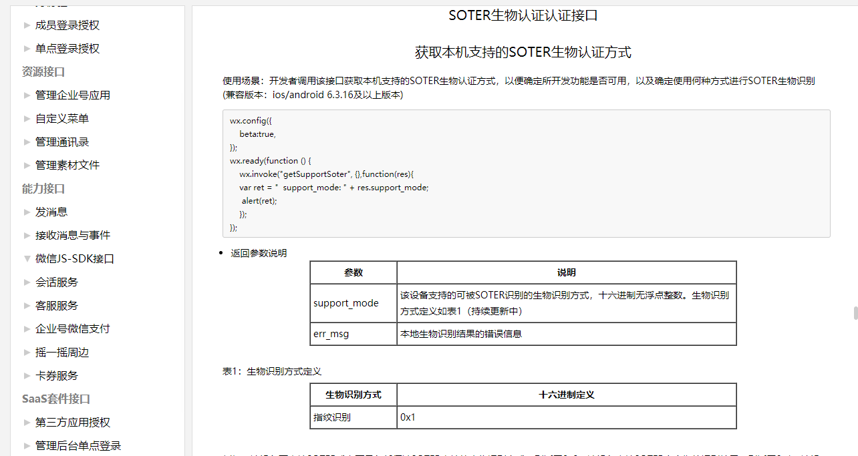Open the 单点登录授权 page
The width and height of the screenshot is (858, 456).
click(x=67, y=49)
